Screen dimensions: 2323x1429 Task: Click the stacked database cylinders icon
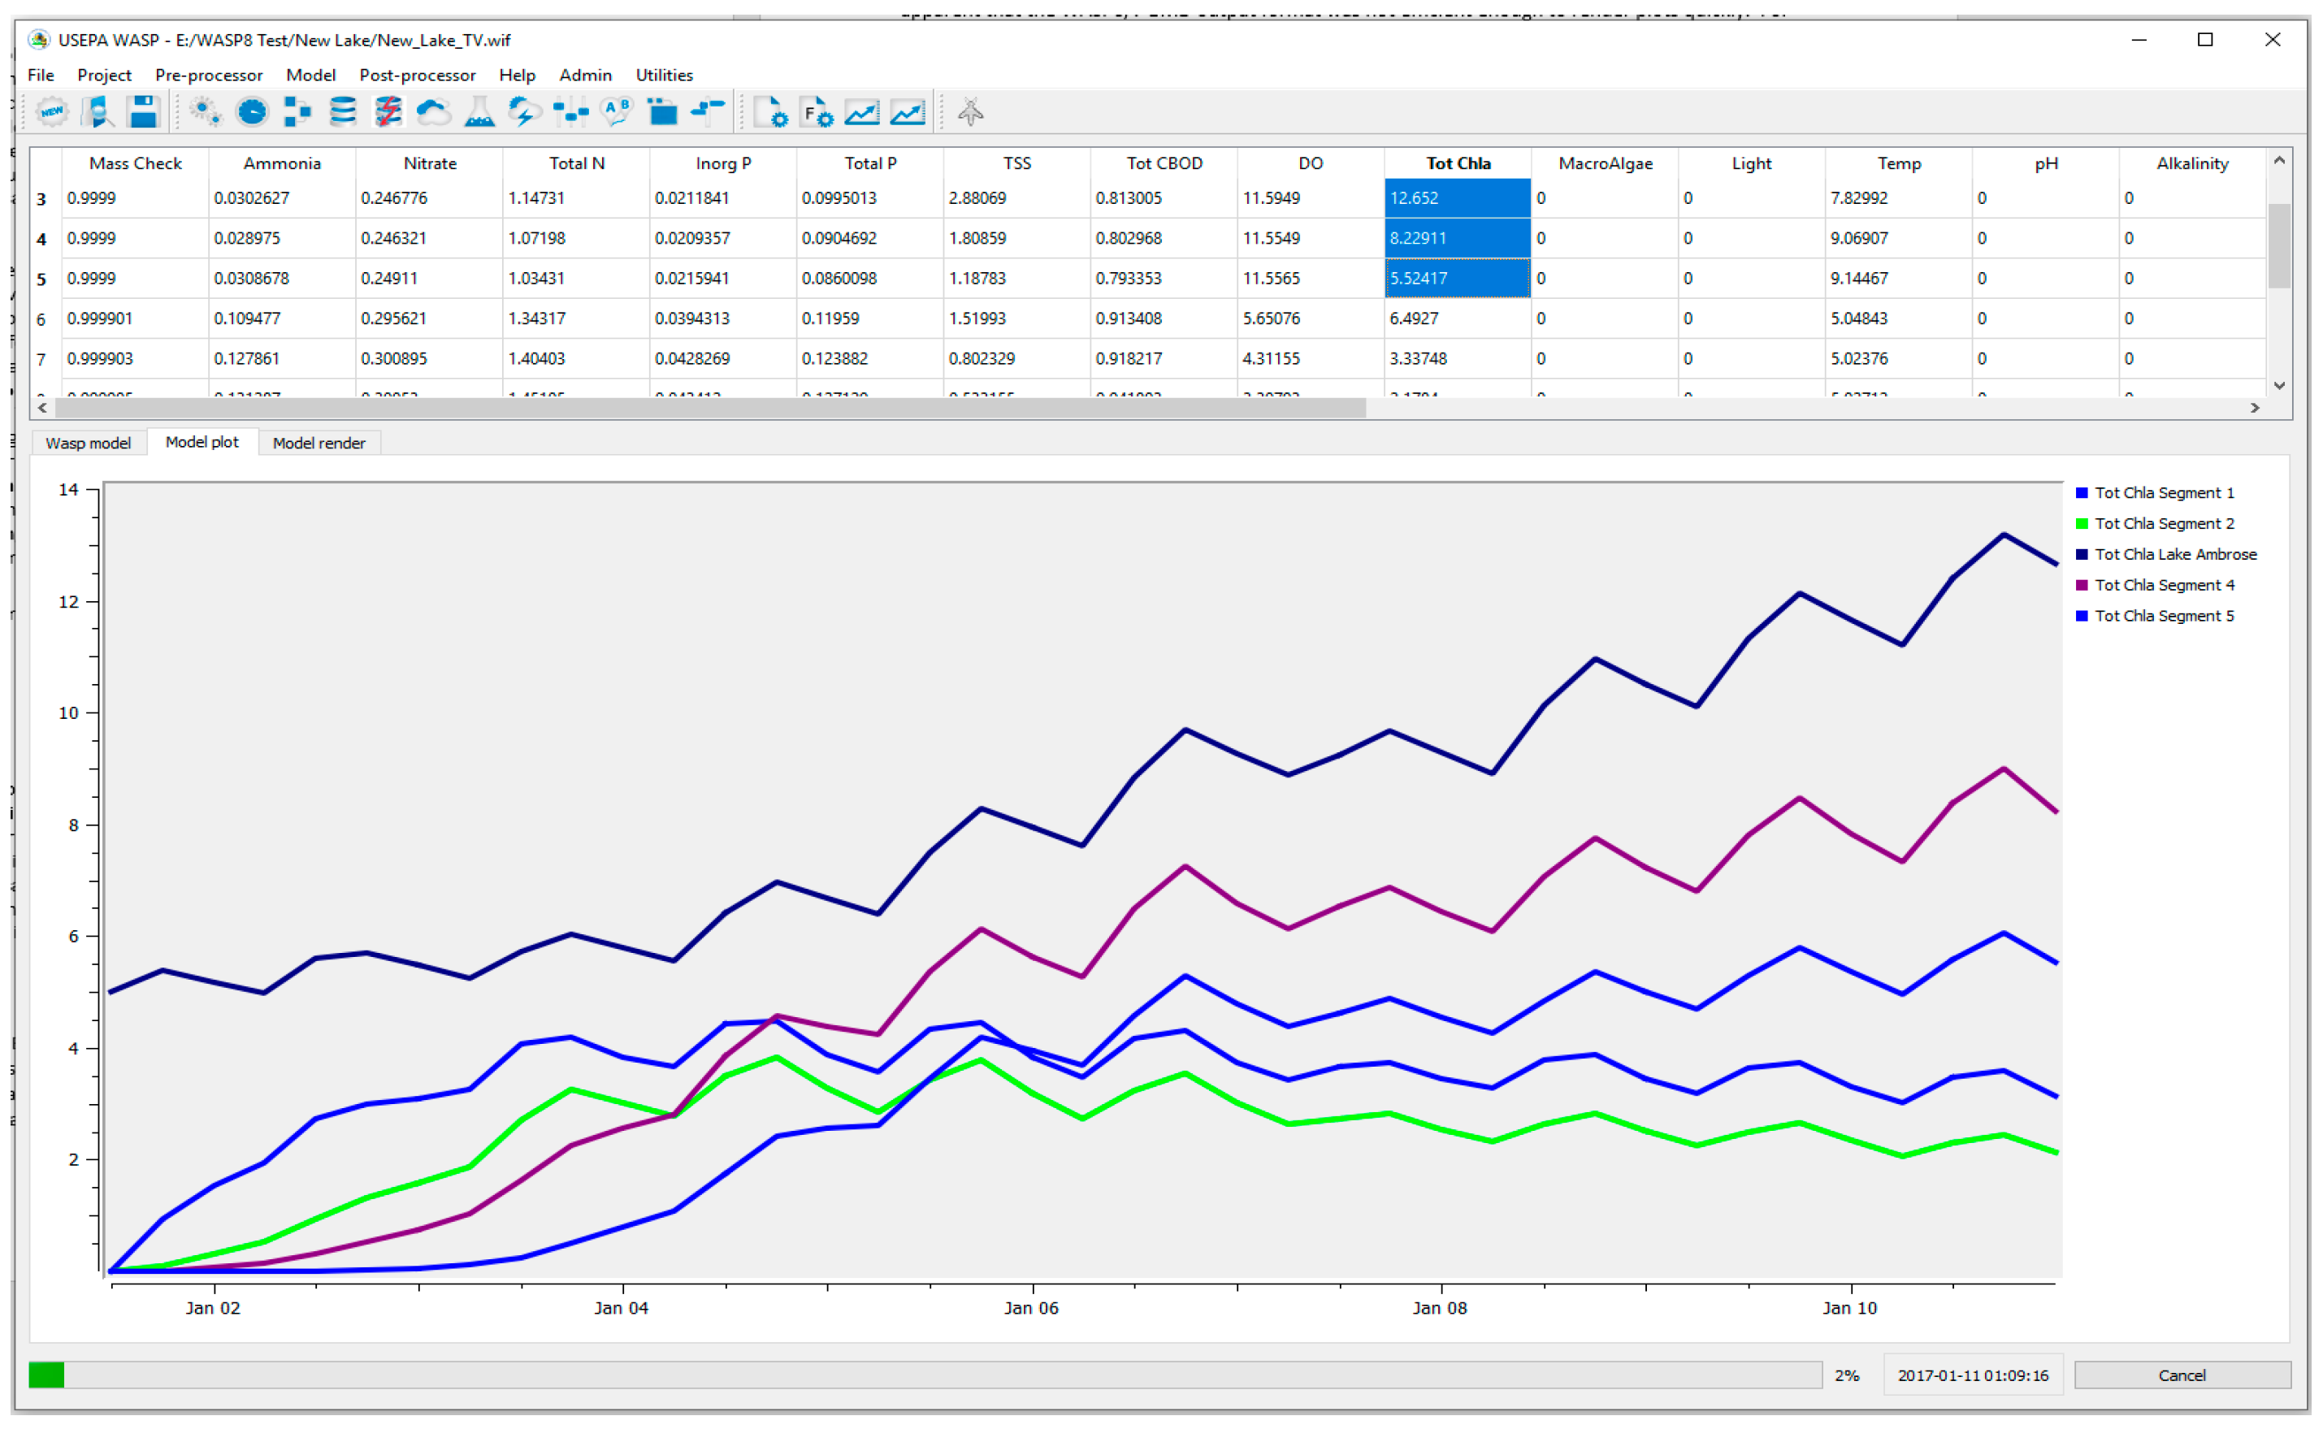coord(342,112)
